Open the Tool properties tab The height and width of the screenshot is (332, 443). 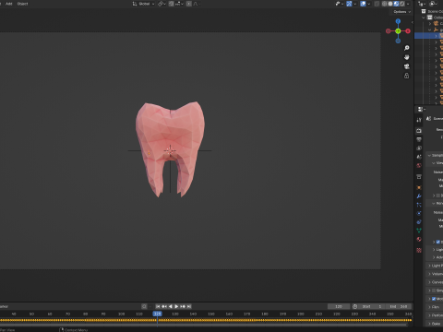419,120
